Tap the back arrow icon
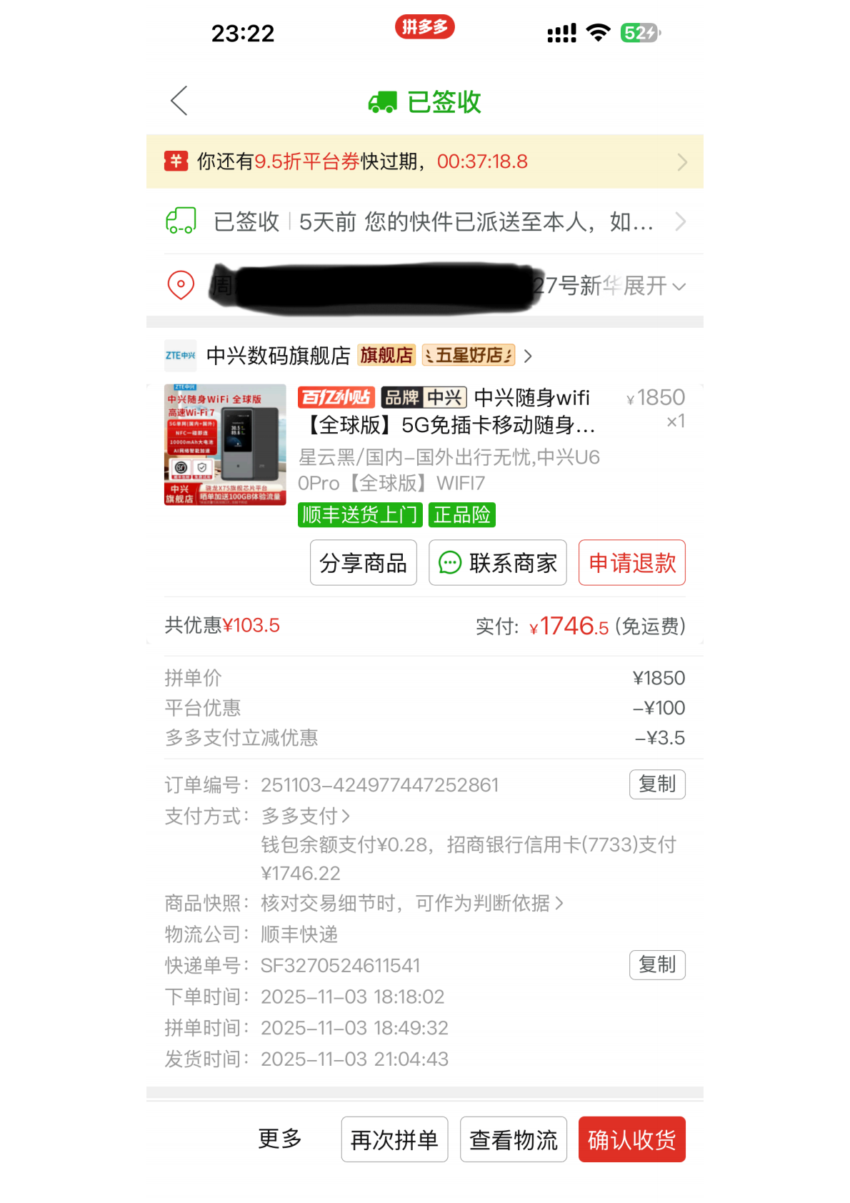 tap(179, 101)
